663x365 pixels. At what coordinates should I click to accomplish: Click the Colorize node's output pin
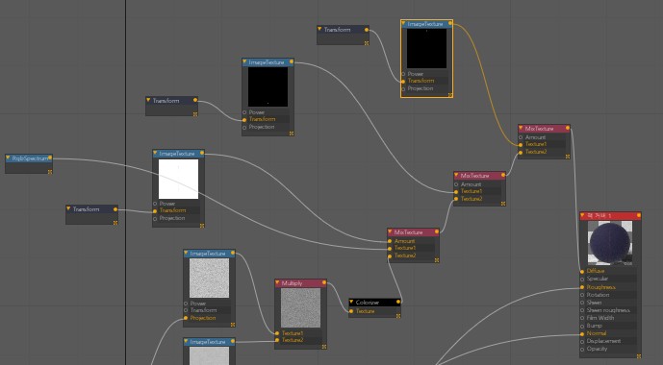[397, 302]
